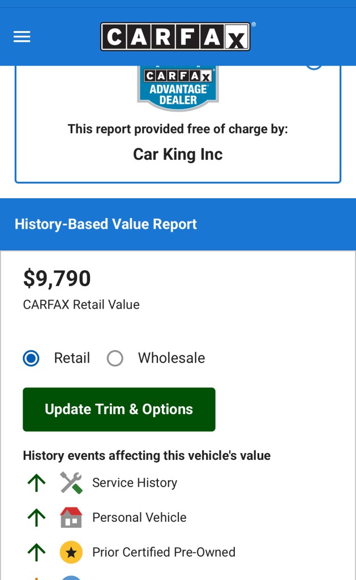Tap the Service History label

(135, 483)
